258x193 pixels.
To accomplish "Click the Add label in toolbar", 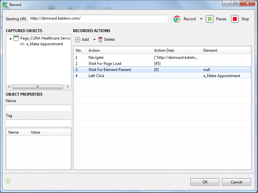I will coord(85,39).
